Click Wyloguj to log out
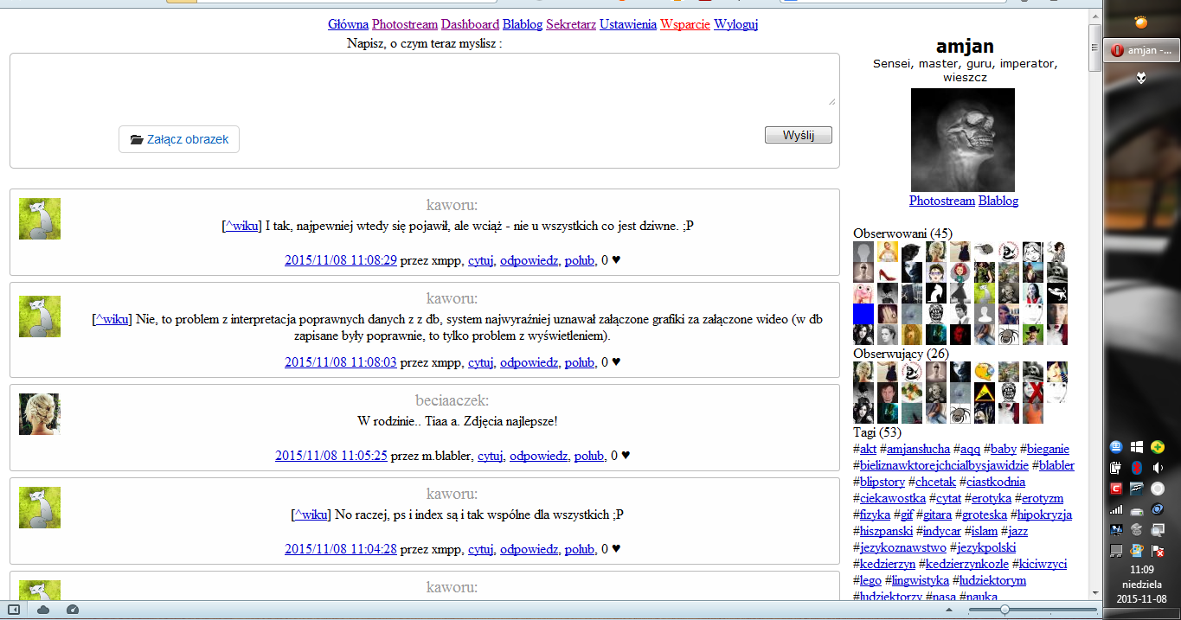This screenshot has width=1181, height=620. (x=735, y=24)
